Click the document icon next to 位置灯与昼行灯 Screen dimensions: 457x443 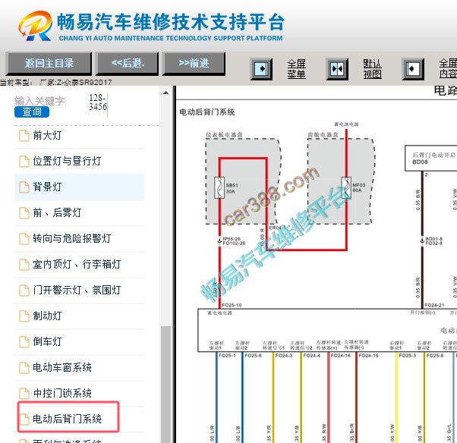pyautogui.click(x=24, y=162)
